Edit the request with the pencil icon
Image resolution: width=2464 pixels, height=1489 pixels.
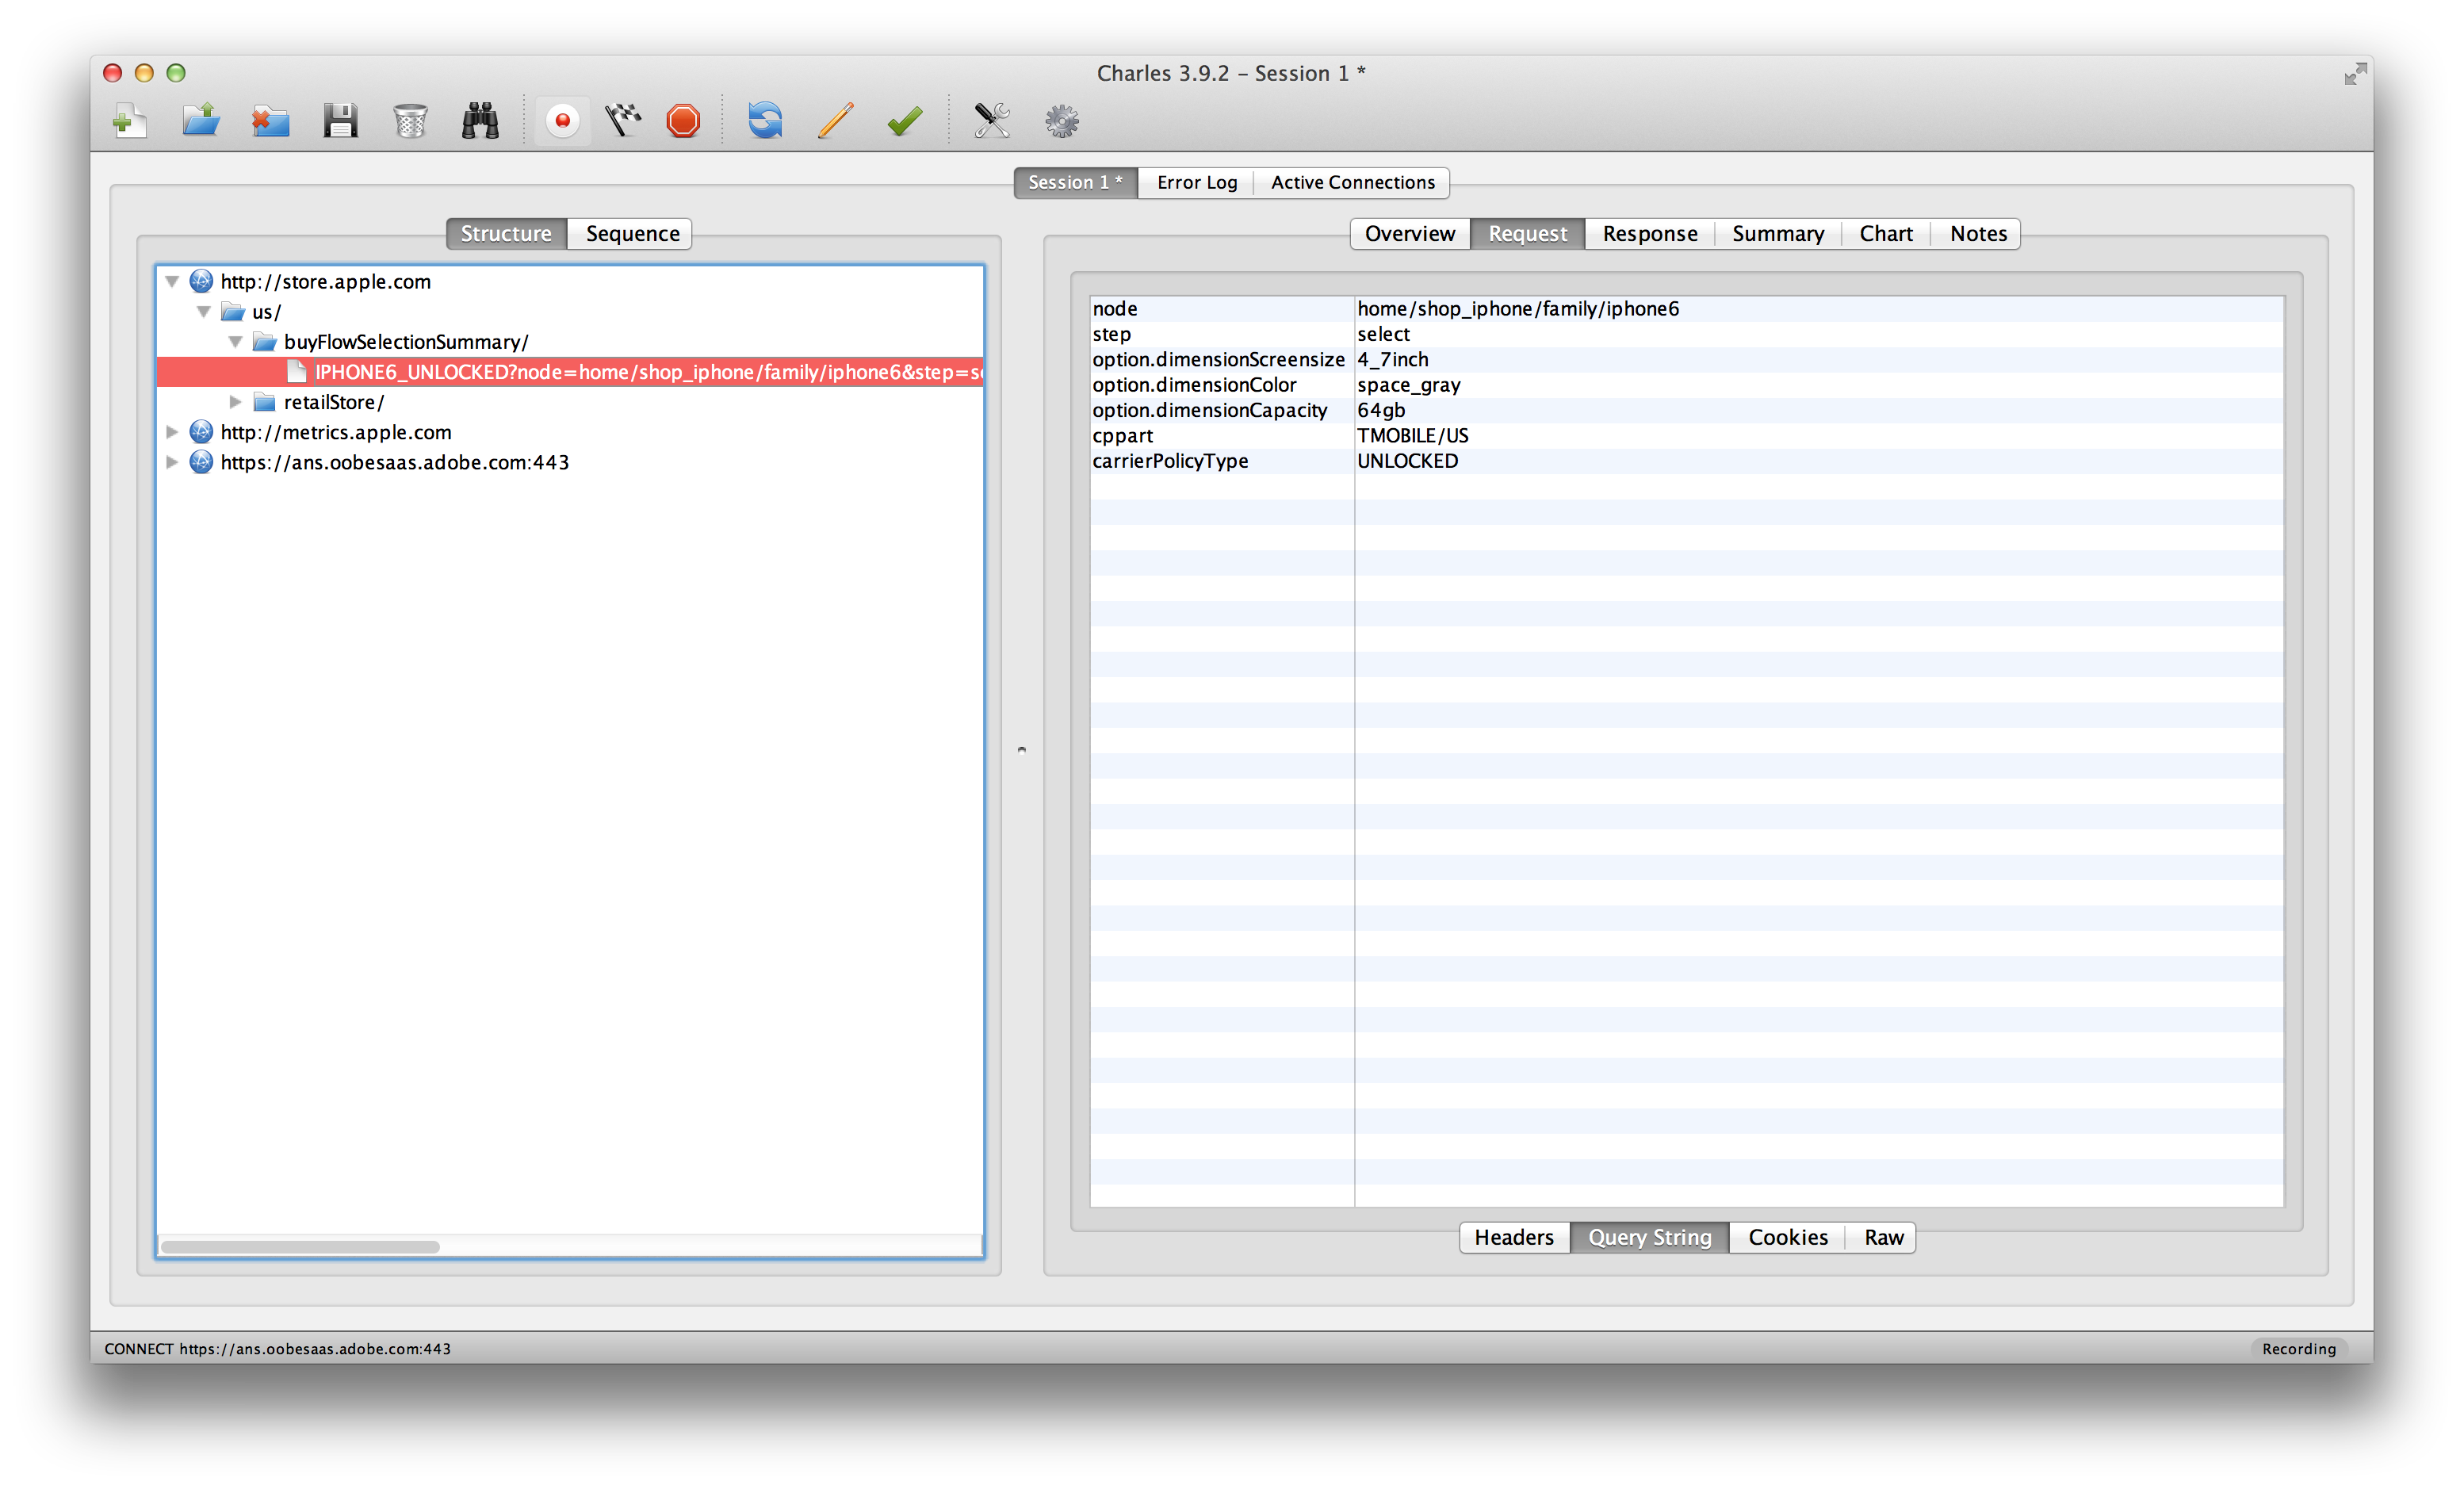[836, 121]
